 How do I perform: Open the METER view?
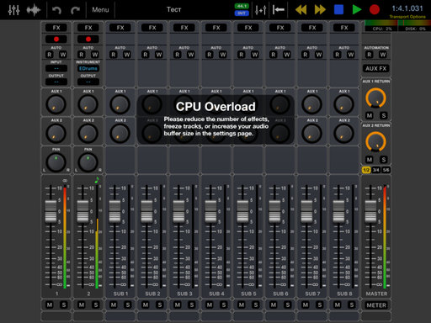tap(376, 305)
